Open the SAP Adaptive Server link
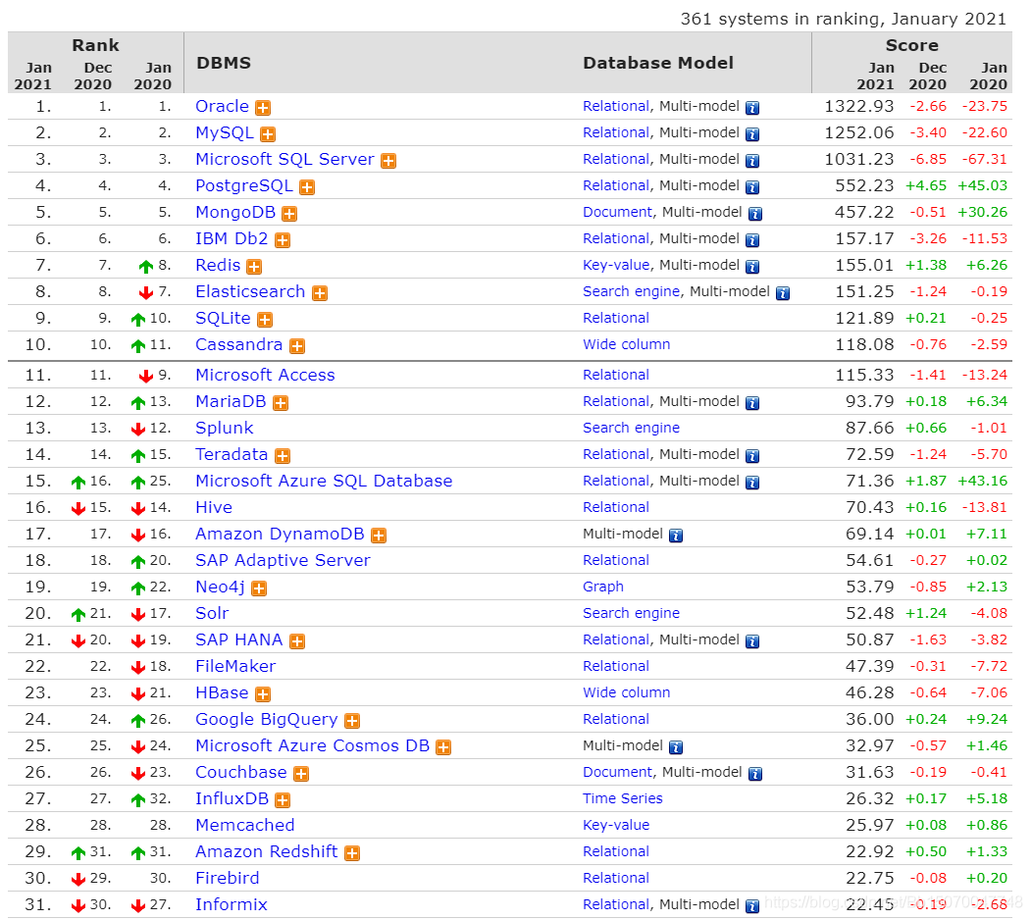 (283, 561)
